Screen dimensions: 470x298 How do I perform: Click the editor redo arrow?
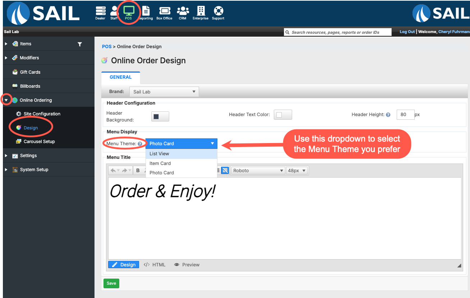point(125,170)
